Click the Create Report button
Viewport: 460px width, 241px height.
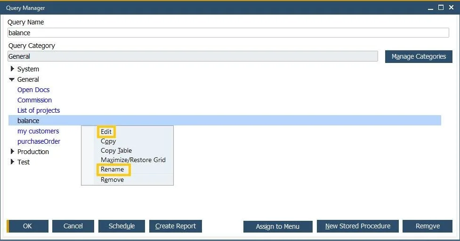tap(176, 226)
